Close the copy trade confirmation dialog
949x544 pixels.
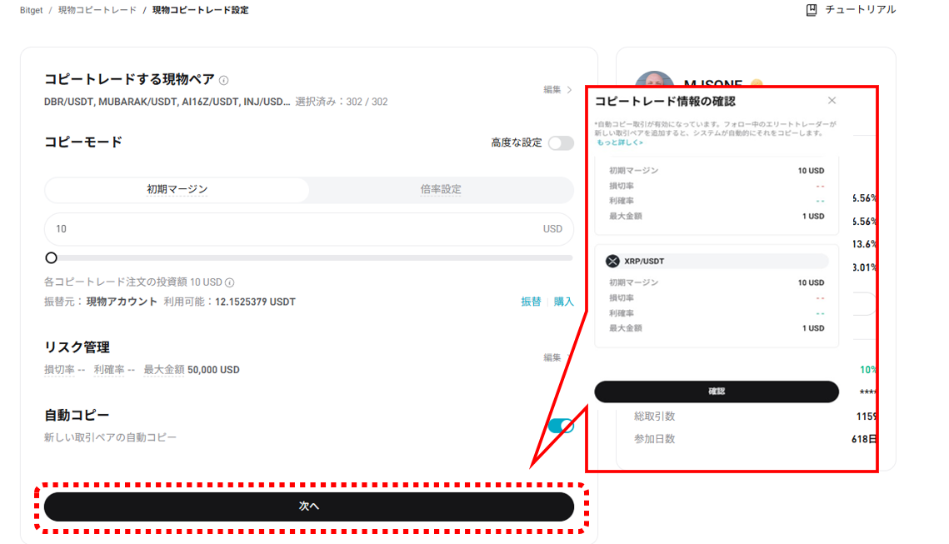tap(832, 101)
